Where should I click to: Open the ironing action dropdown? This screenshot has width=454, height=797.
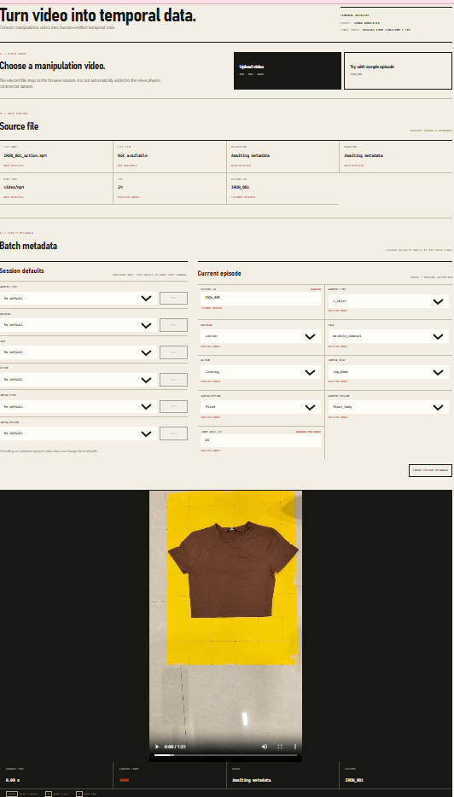[x=261, y=372]
